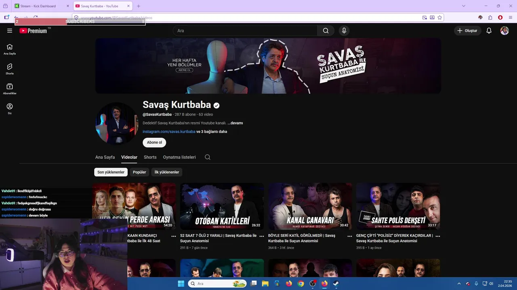Screen dimensions: 517x290
Task: List all tabs dropdown arrow
Action: tap(464, 6)
